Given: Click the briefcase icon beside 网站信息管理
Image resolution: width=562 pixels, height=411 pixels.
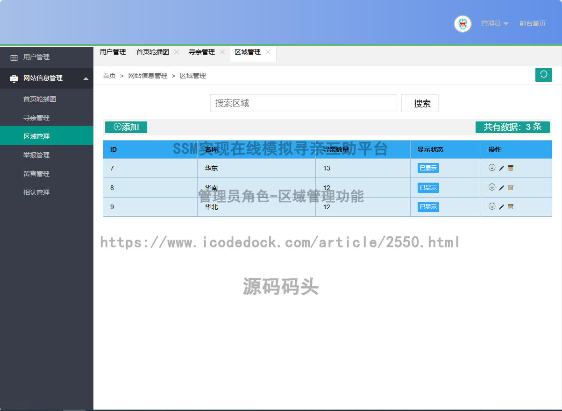Looking at the screenshot, I should click(x=14, y=78).
